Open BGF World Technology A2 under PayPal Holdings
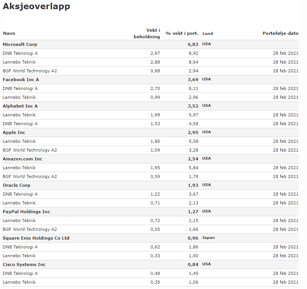This screenshot has height=289, width=307. click(x=30, y=229)
